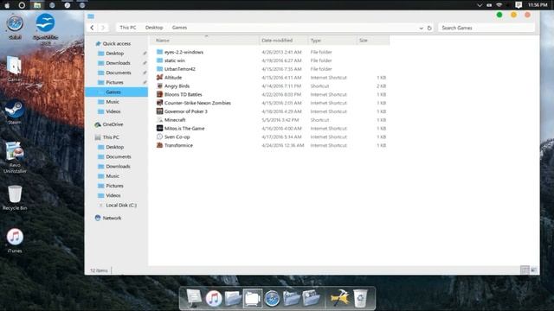Click the clock in the top bar

(x=538, y=5)
